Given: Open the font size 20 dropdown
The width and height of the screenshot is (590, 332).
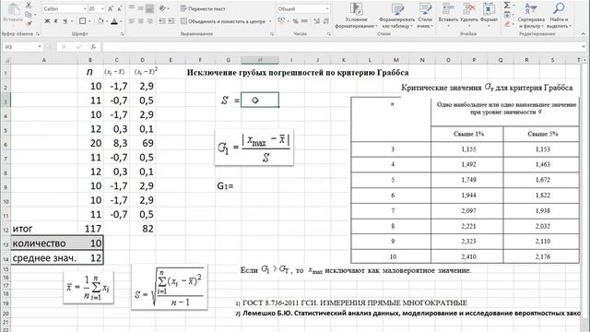Looking at the screenshot, I should (x=102, y=8).
